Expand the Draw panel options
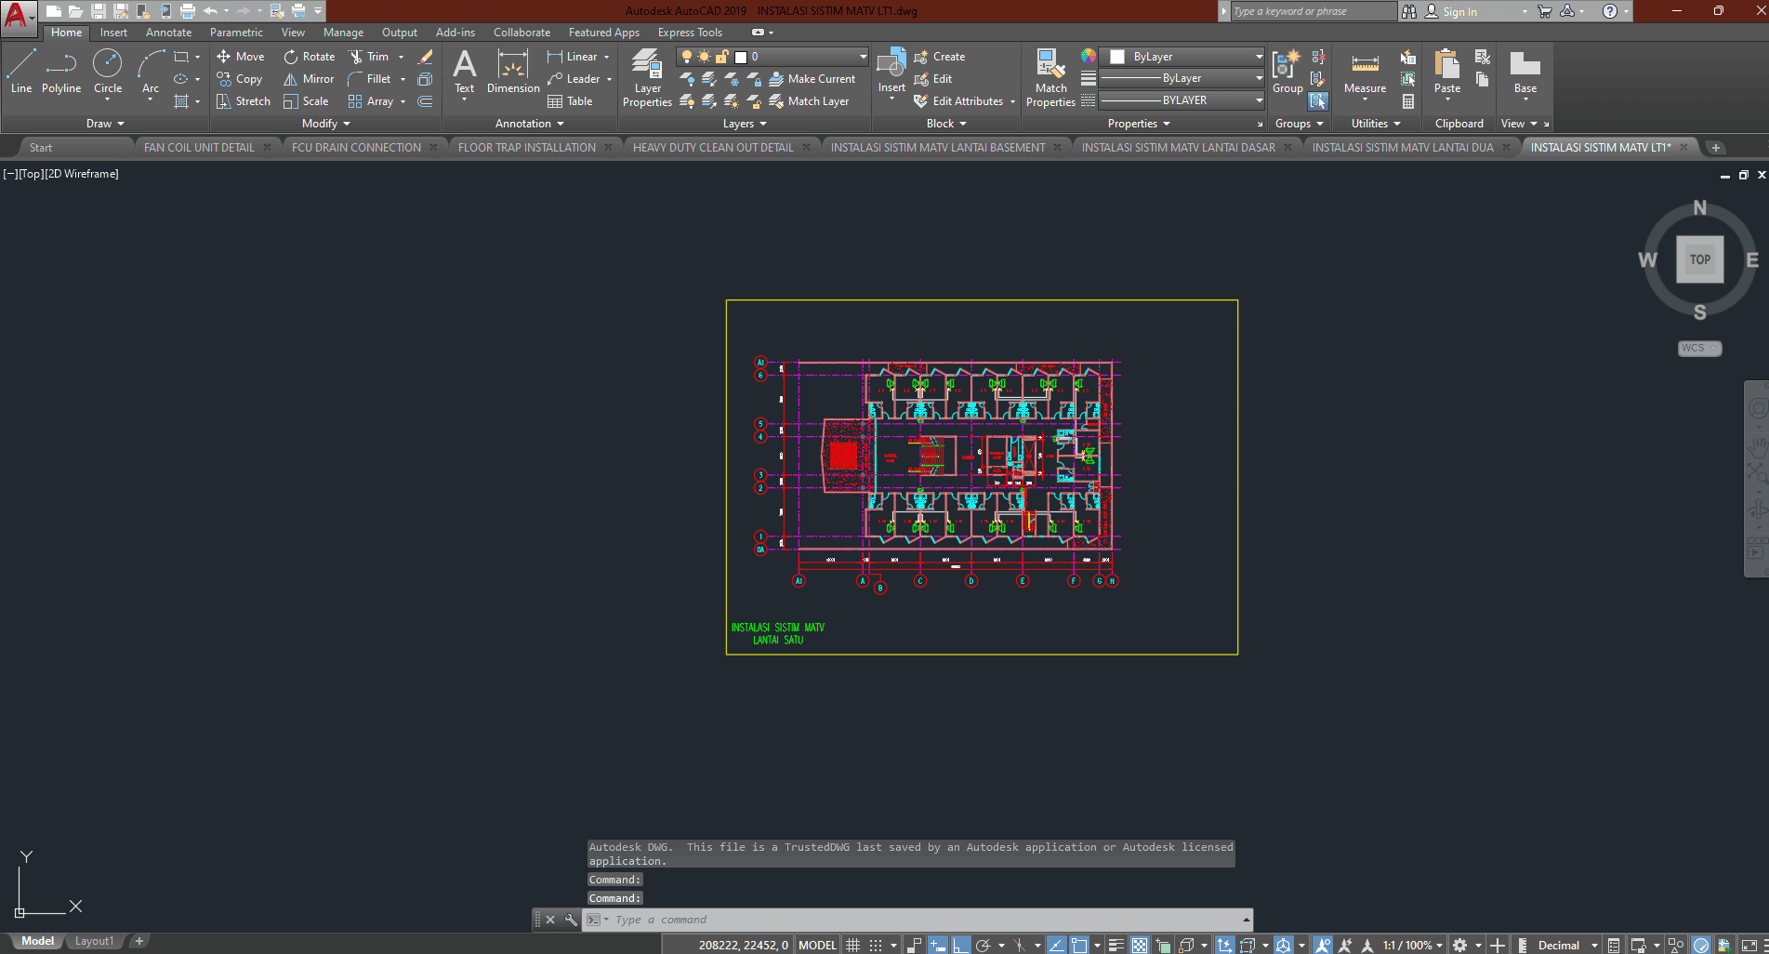 tap(105, 124)
